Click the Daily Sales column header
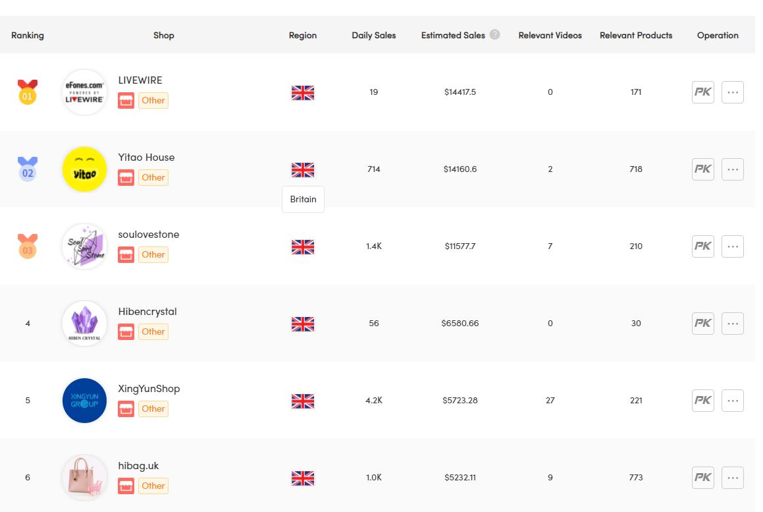763x512 pixels. tap(374, 35)
